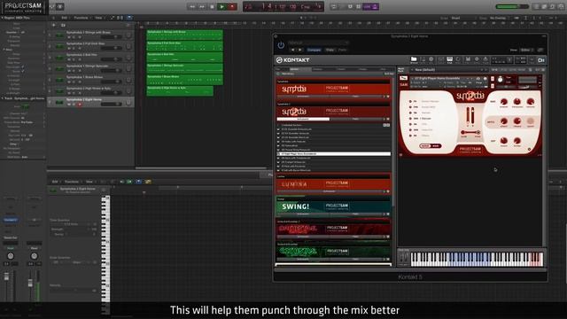Open the View Editor dropdown in plug-in window
The width and height of the screenshot is (567, 319).
click(526, 50)
